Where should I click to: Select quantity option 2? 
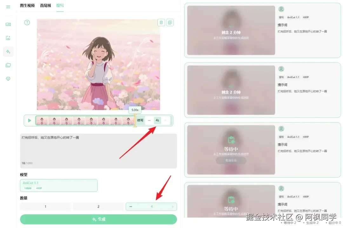click(98, 206)
